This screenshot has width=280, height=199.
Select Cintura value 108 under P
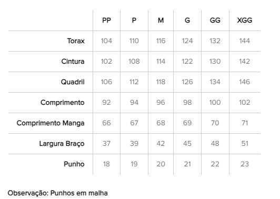134,62
